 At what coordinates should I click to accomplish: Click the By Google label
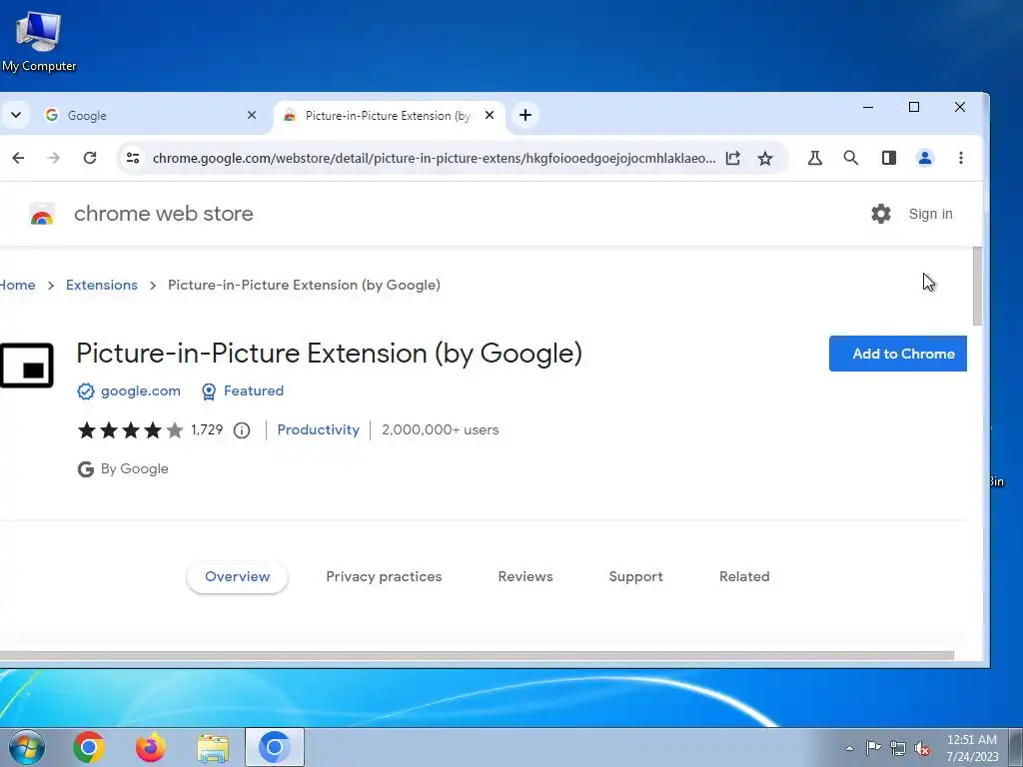click(135, 469)
